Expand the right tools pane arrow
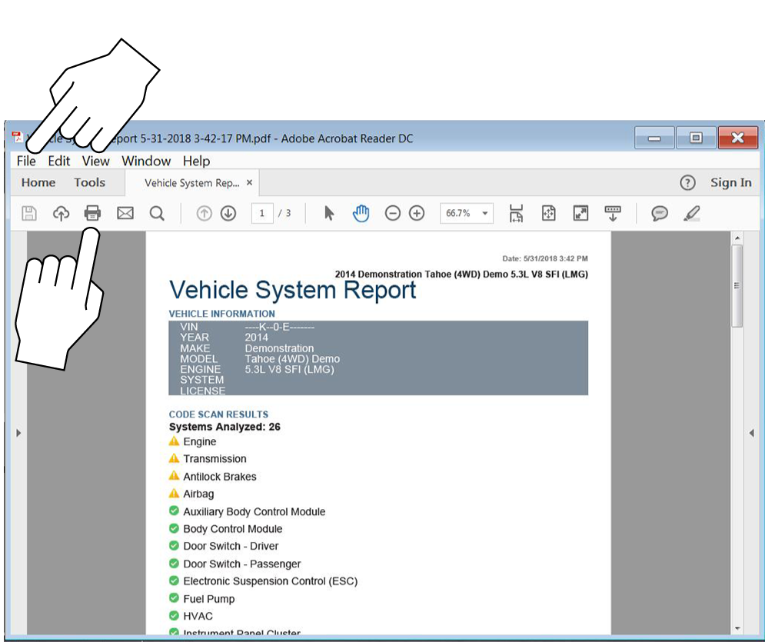 751,434
